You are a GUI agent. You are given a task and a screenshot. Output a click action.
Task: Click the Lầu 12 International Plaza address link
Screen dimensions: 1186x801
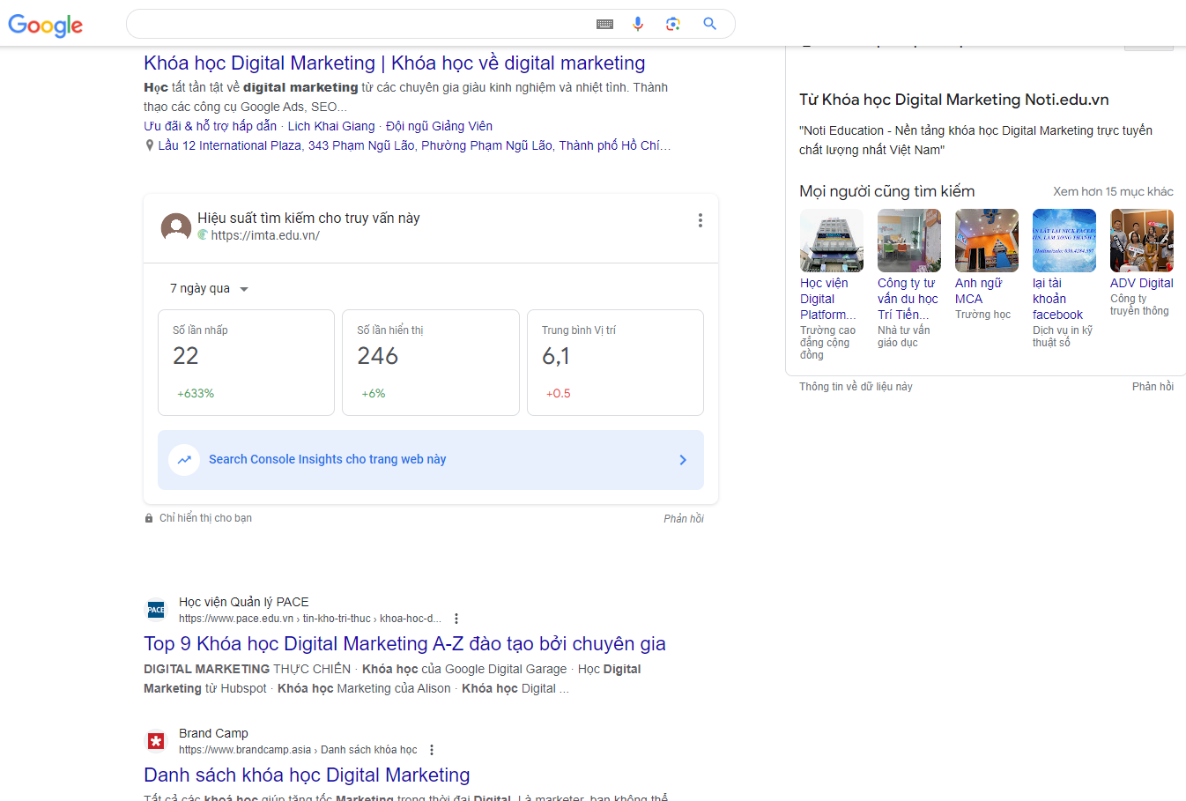click(414, 145)
